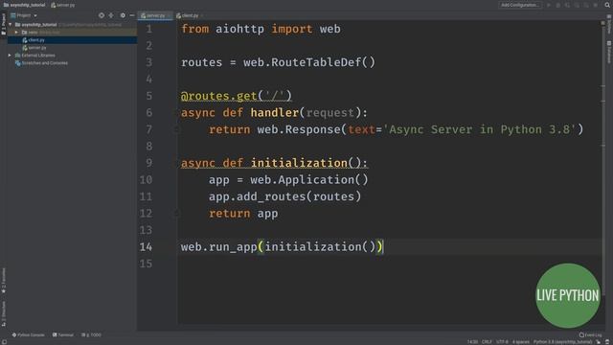Click the analysis indicator atop editor scrollbar

click(x=602, y=23)
